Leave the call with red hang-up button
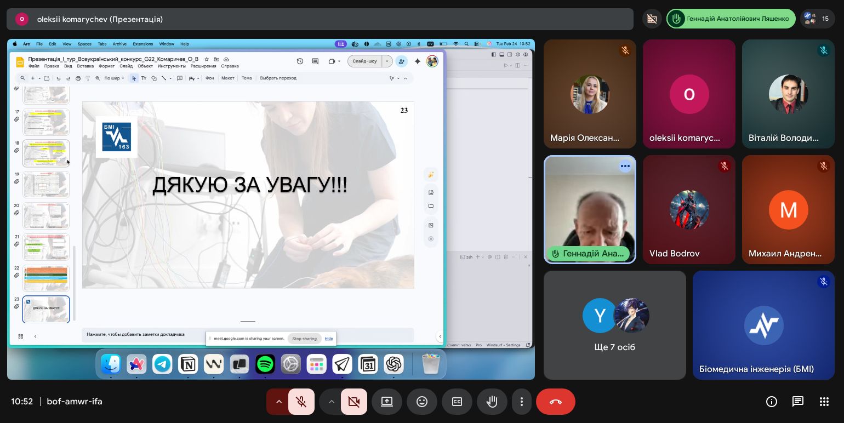Viewport: 844px width, 423px height. click(555, 402)
